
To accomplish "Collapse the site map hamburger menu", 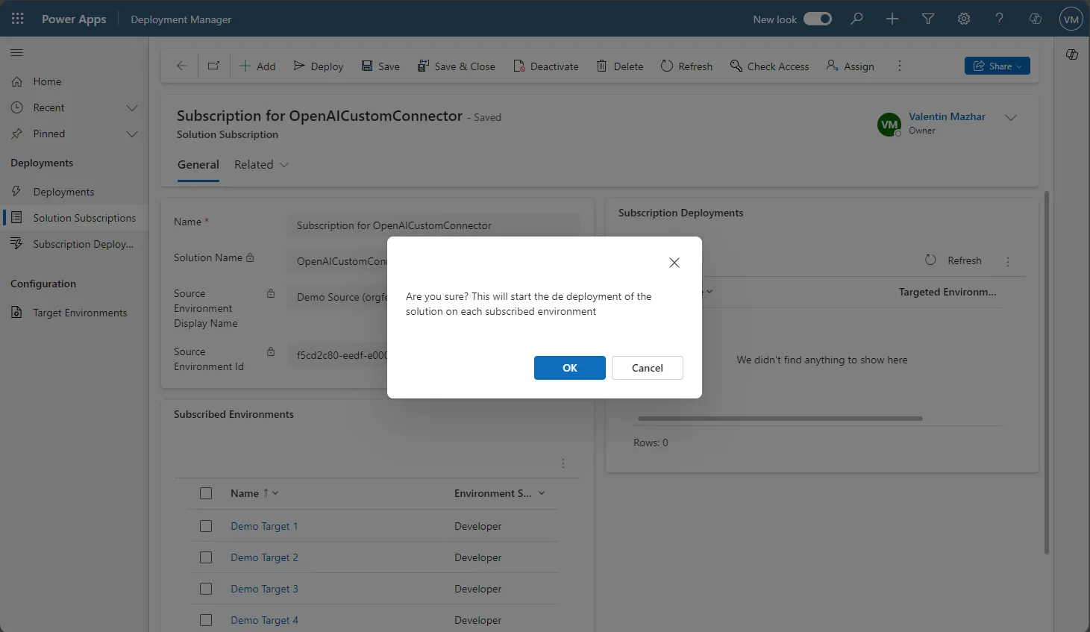I will [x=16, y=52].
